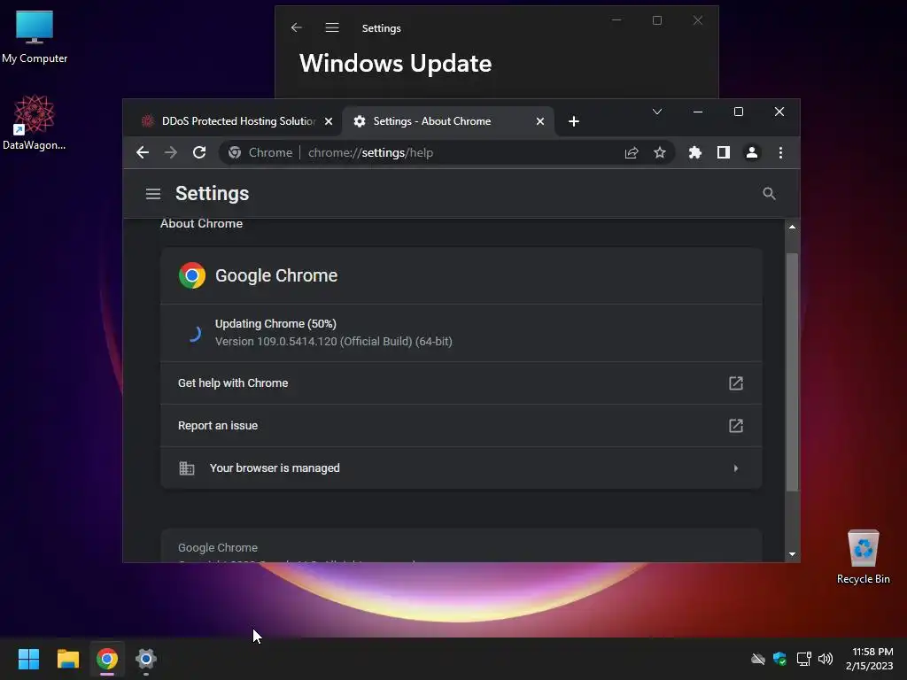Open Windows Settings navigation hamburger menu

[x=332, y=27]
